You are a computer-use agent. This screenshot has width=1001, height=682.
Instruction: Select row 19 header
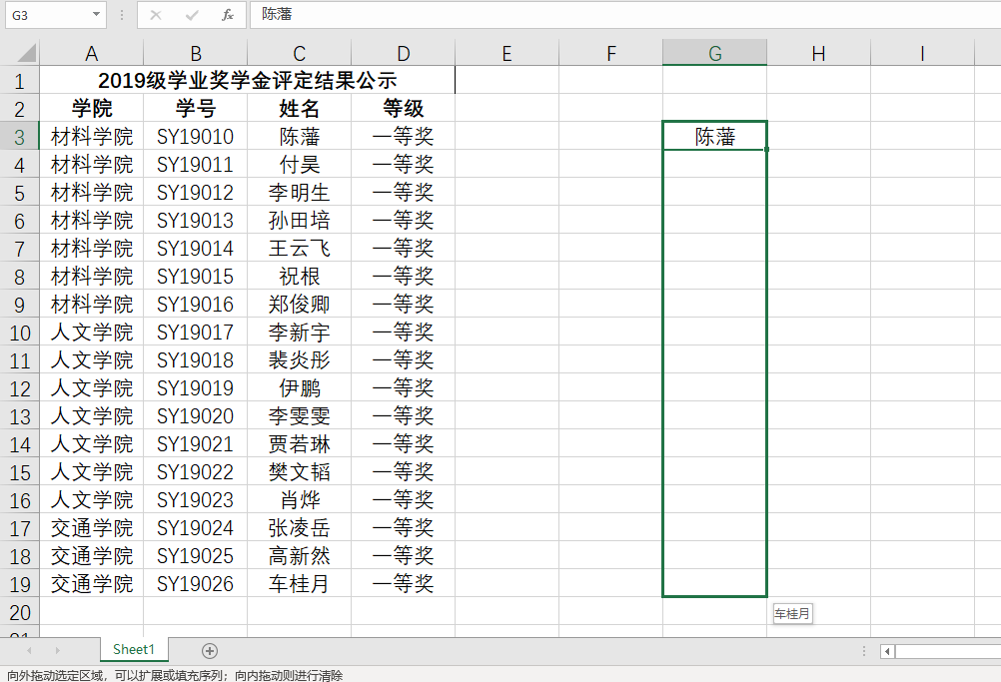click(x=19, y=584)
